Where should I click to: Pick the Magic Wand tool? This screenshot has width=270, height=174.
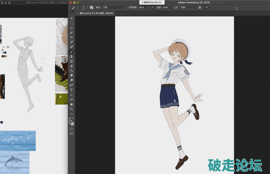pos(72,33)
